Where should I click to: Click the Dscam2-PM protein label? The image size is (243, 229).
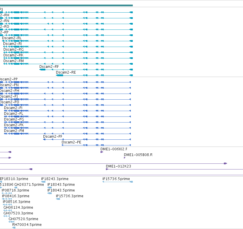click(x=14, y=131)
